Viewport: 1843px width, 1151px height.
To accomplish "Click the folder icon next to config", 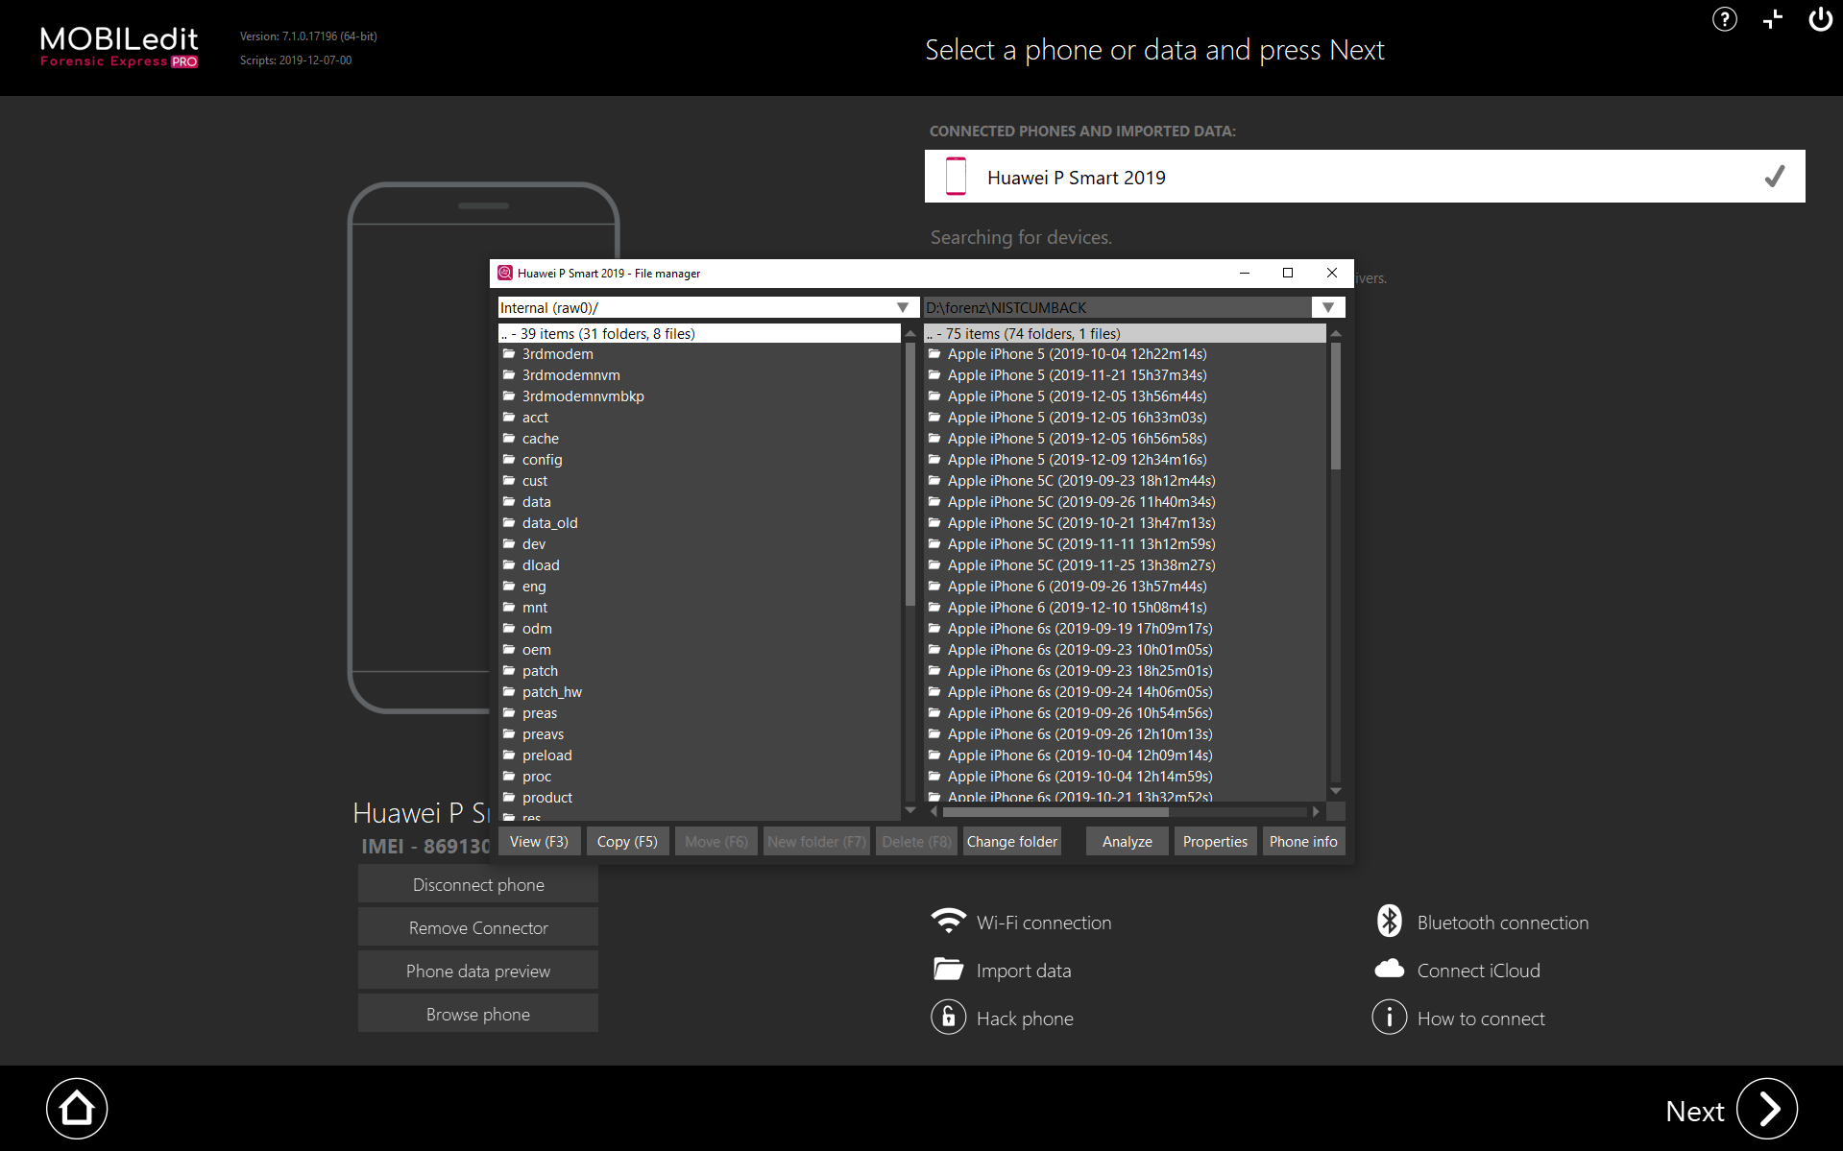I will click(x=509, y=460).
